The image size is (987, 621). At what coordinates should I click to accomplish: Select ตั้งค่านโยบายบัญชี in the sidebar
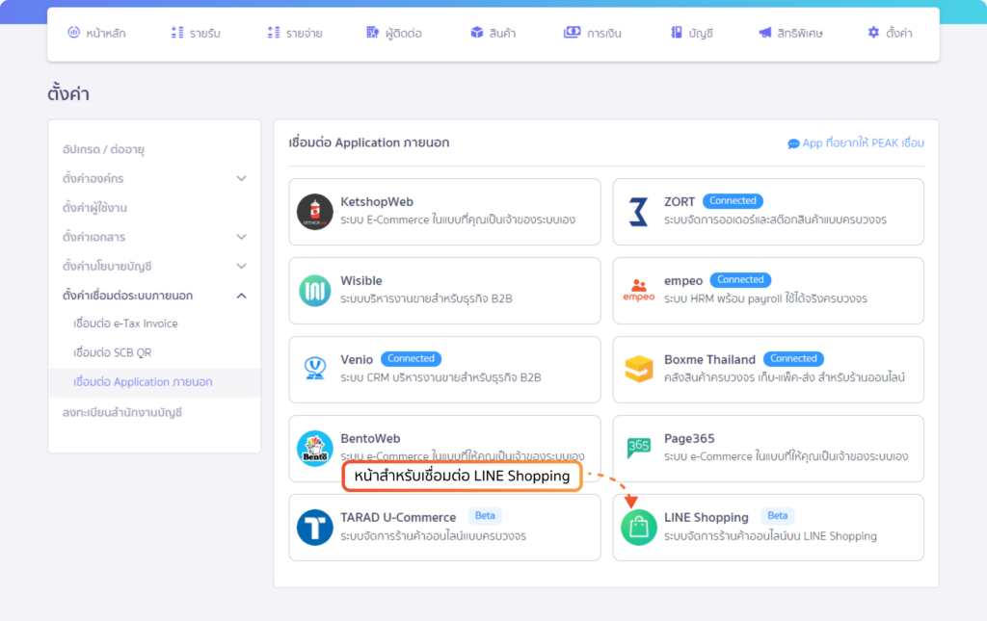point(107,267)
